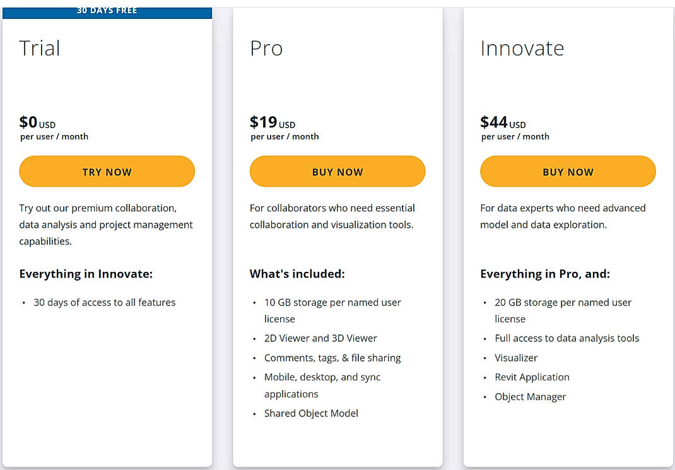
Task: Select the per user / month label under Trial
Action: pyautogui.click(x=54, y=136)
